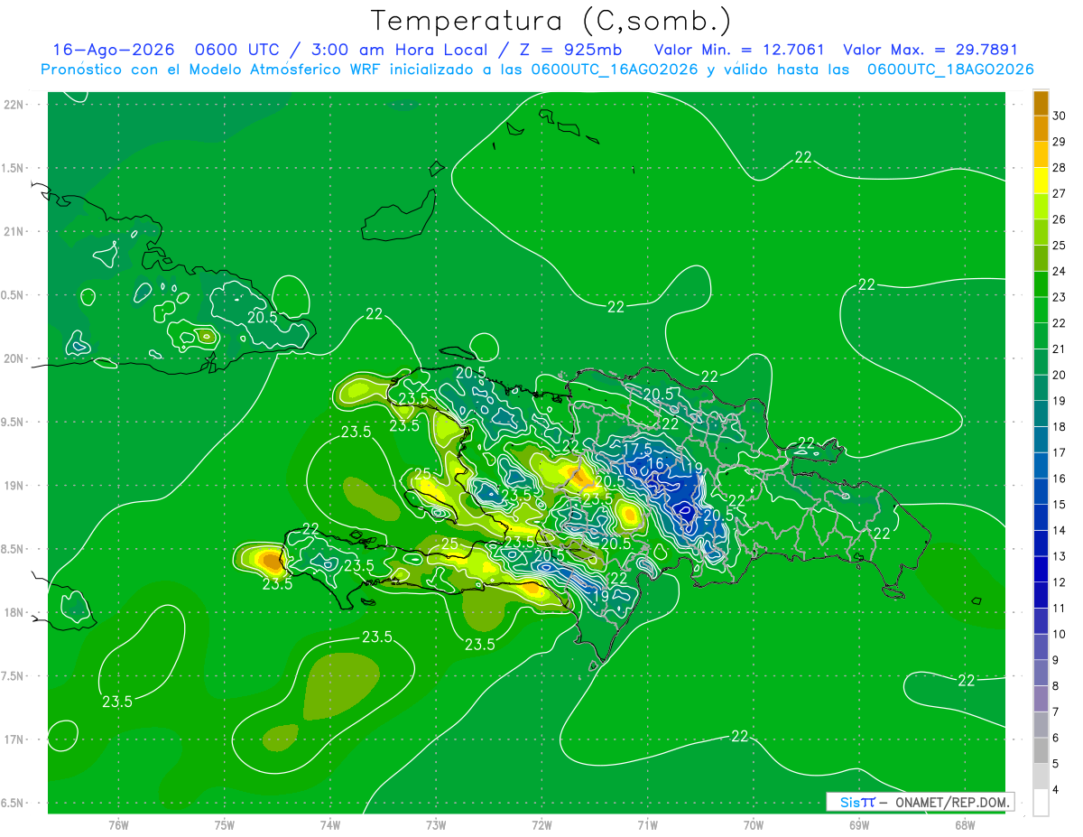The image size is (1083, 837).
Task: Click the title "Temperatura (C,somb.)"
Action: click(551, 21)
